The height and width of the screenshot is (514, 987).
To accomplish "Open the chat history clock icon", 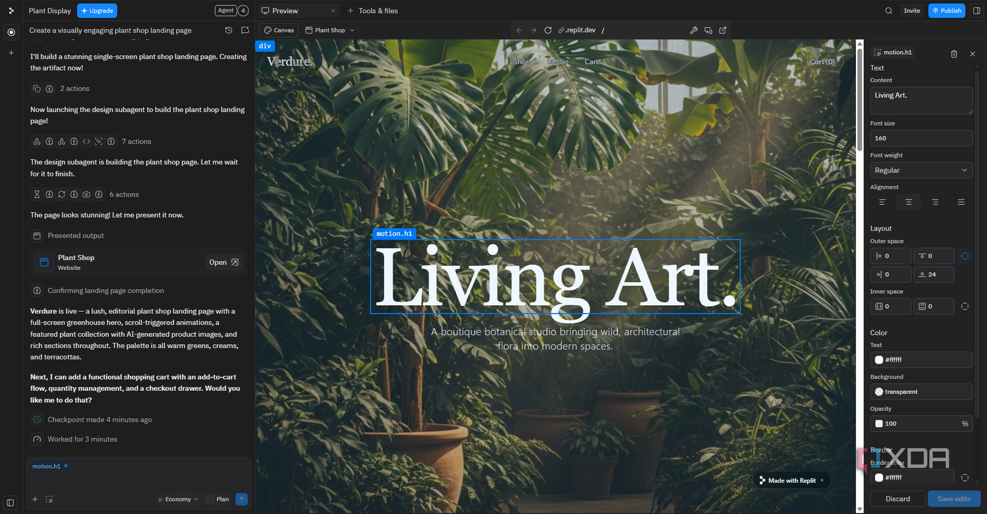I will [229, 30].
